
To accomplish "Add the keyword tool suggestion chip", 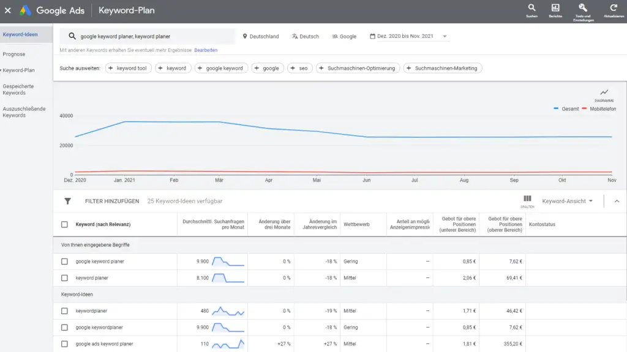I will click(128, 68).
